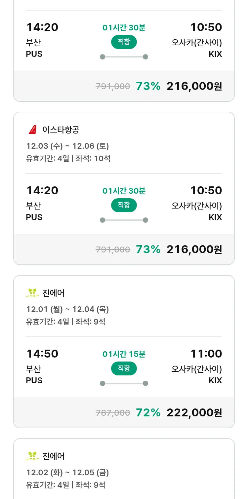The width and height of the screenshot is (248, 499).
Task: Click the 14:50 departure time
Action: click(42, 354)
